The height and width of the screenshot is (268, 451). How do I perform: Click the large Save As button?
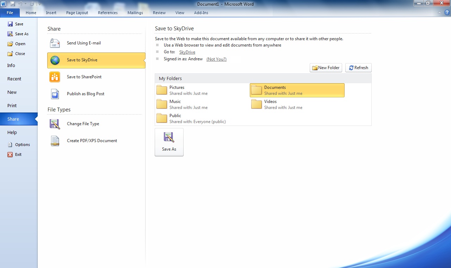(x=169, y=142)
